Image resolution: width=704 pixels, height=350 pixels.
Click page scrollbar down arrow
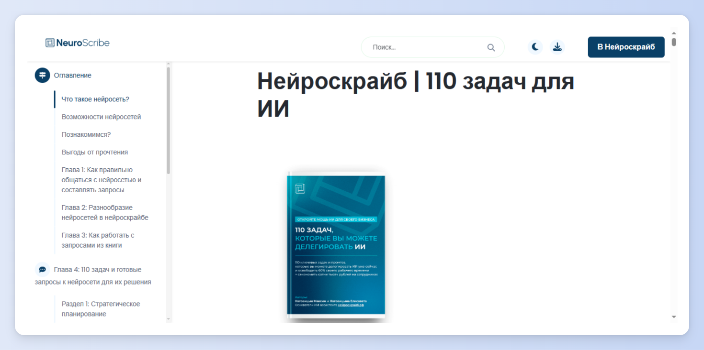click(x=674, y=317)
